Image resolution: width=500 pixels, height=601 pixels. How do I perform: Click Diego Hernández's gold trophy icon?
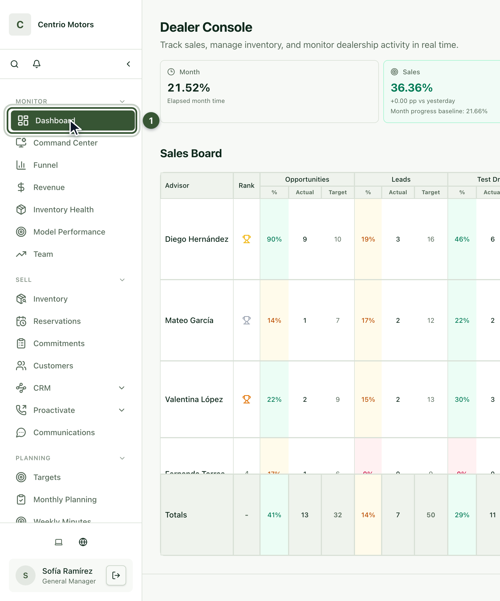click(247, 239)
